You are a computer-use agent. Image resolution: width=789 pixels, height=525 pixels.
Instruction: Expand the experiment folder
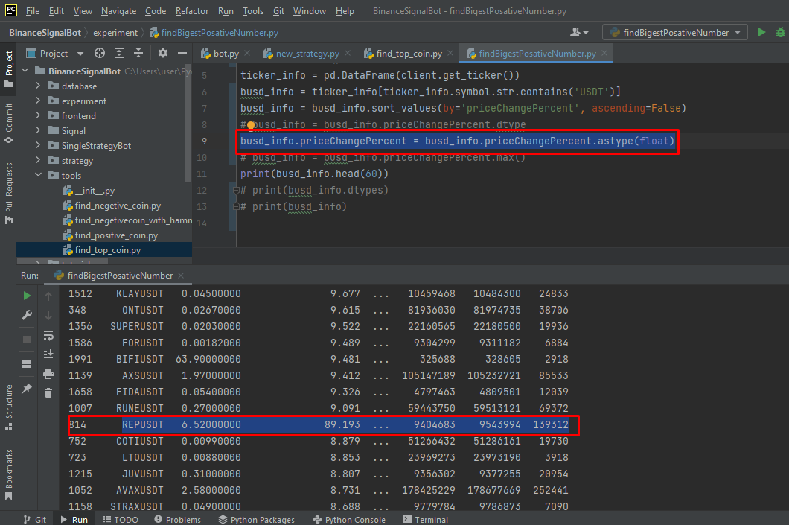point(38,101)
